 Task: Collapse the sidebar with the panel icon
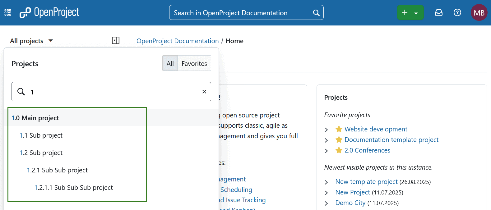(116, 40)
